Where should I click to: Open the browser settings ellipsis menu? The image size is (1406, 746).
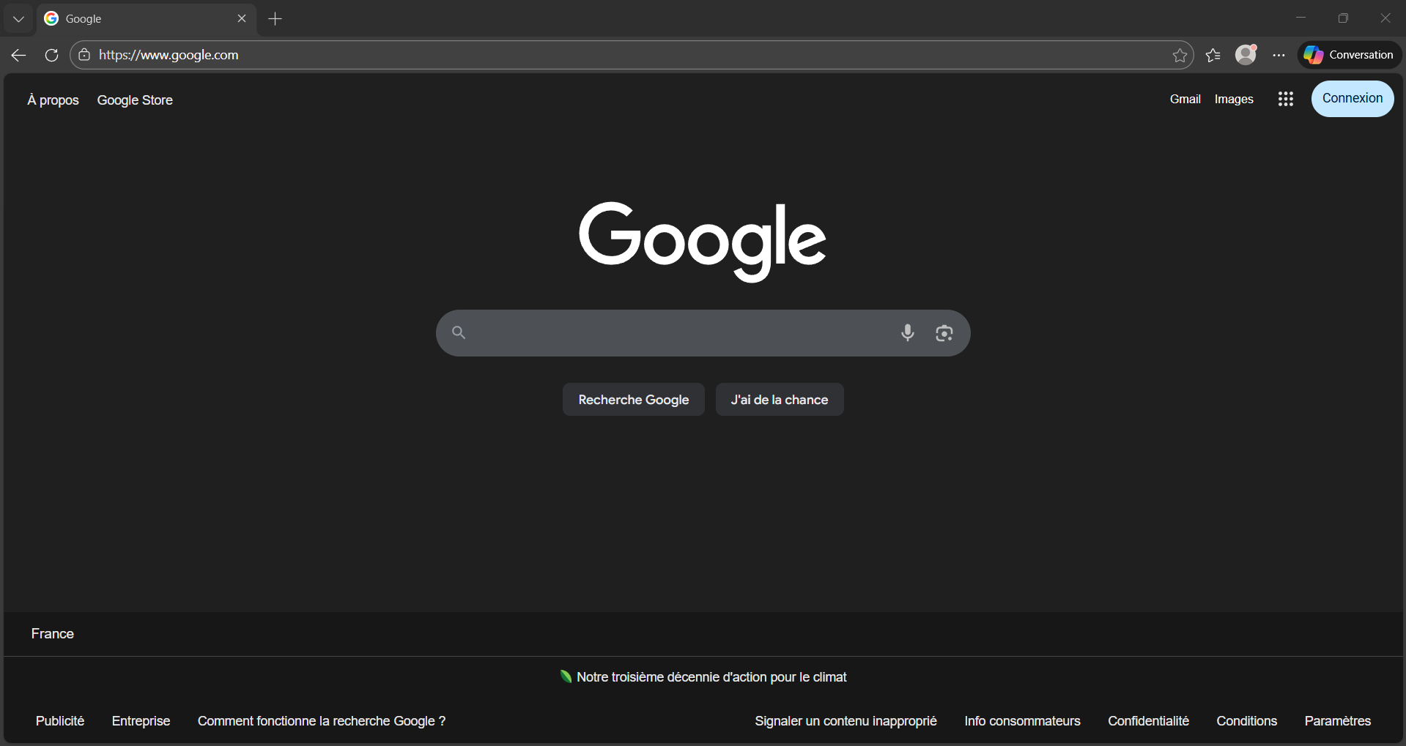click(x=1279, y=55)
